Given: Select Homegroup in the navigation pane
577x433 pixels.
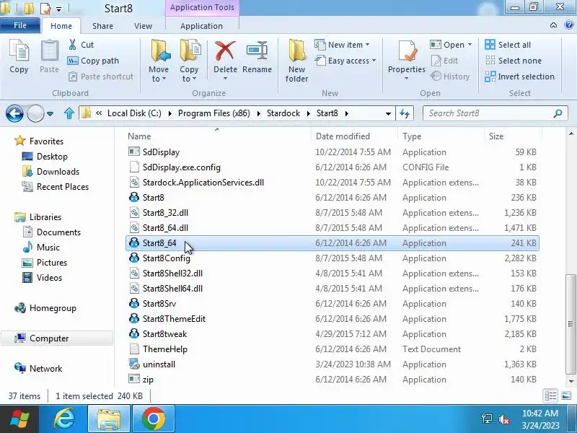Looking at the screenshot, I should click(46, 308).
